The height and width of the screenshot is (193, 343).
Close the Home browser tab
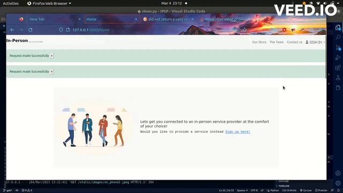click(x=136, y=19)
